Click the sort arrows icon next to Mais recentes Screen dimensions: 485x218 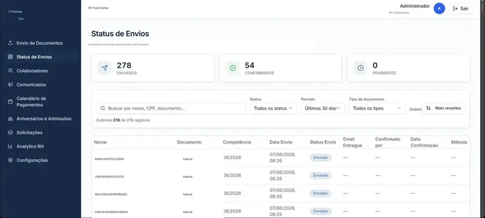click(429, 108)
